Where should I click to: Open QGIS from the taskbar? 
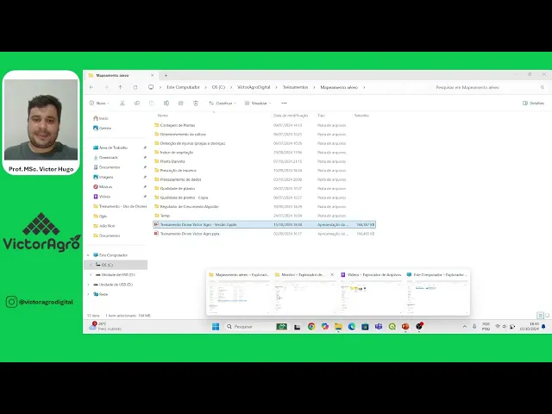[x=392, y=327]
